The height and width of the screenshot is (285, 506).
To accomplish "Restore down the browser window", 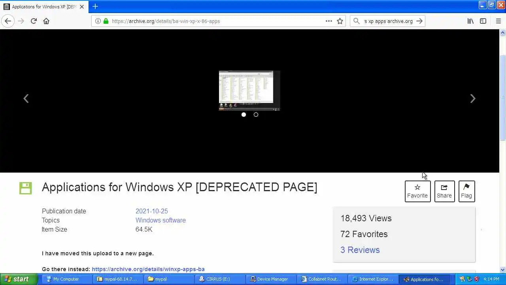I will tap(492, 5).
